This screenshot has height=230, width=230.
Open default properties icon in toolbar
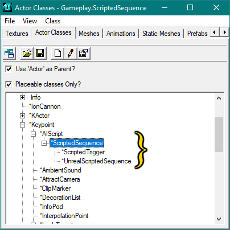pos(84,54)
